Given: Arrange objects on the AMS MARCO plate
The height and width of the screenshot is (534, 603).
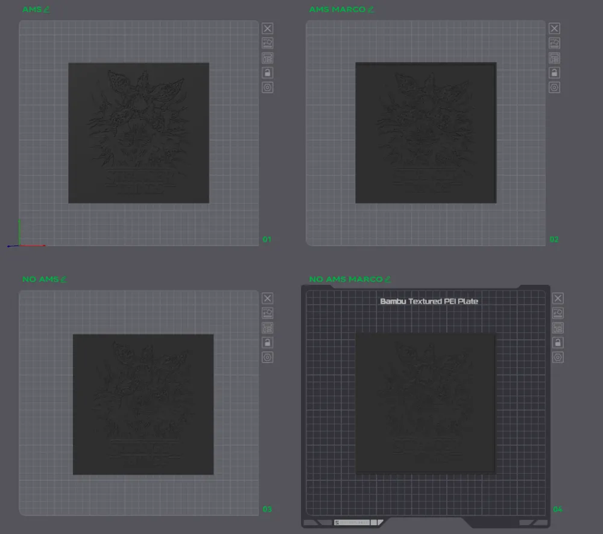Looking at the screenshot, I should click(x=555, y=58).
